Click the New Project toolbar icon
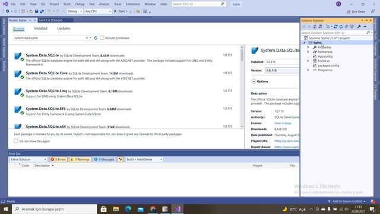Viewport: 380px width, 214px height. pos(23,11)
